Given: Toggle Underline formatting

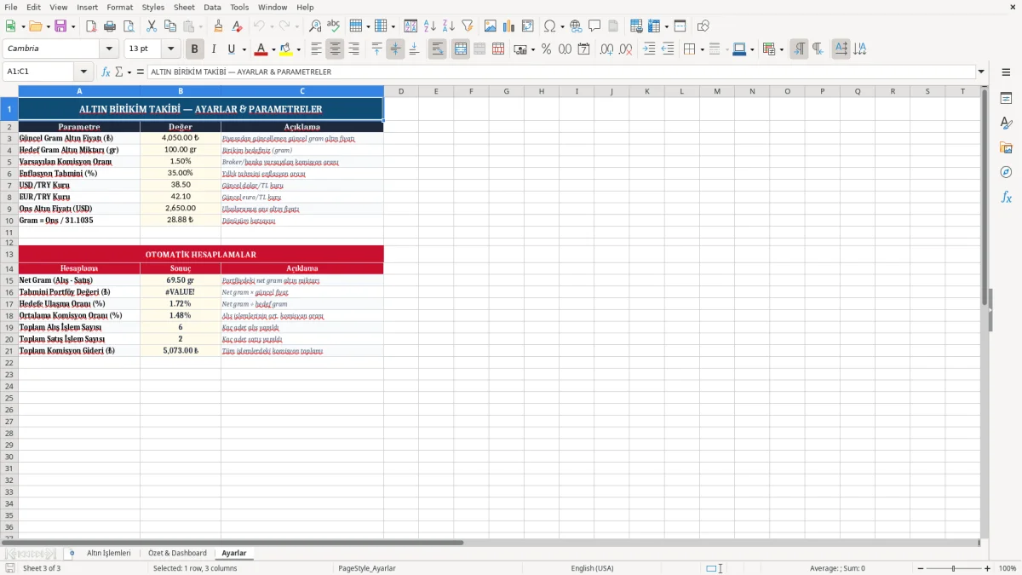Looking at the screenshot, I should [x=231, y=49].
